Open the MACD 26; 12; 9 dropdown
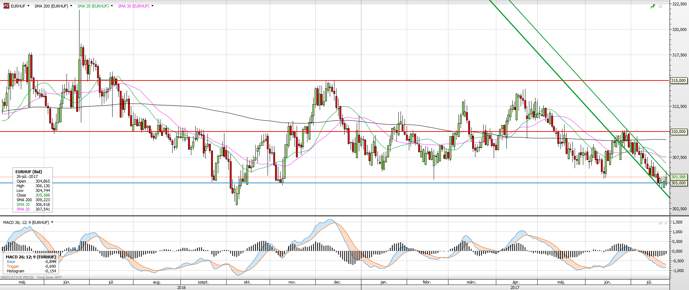The image size is (689, 290). (x=52, y=222)
